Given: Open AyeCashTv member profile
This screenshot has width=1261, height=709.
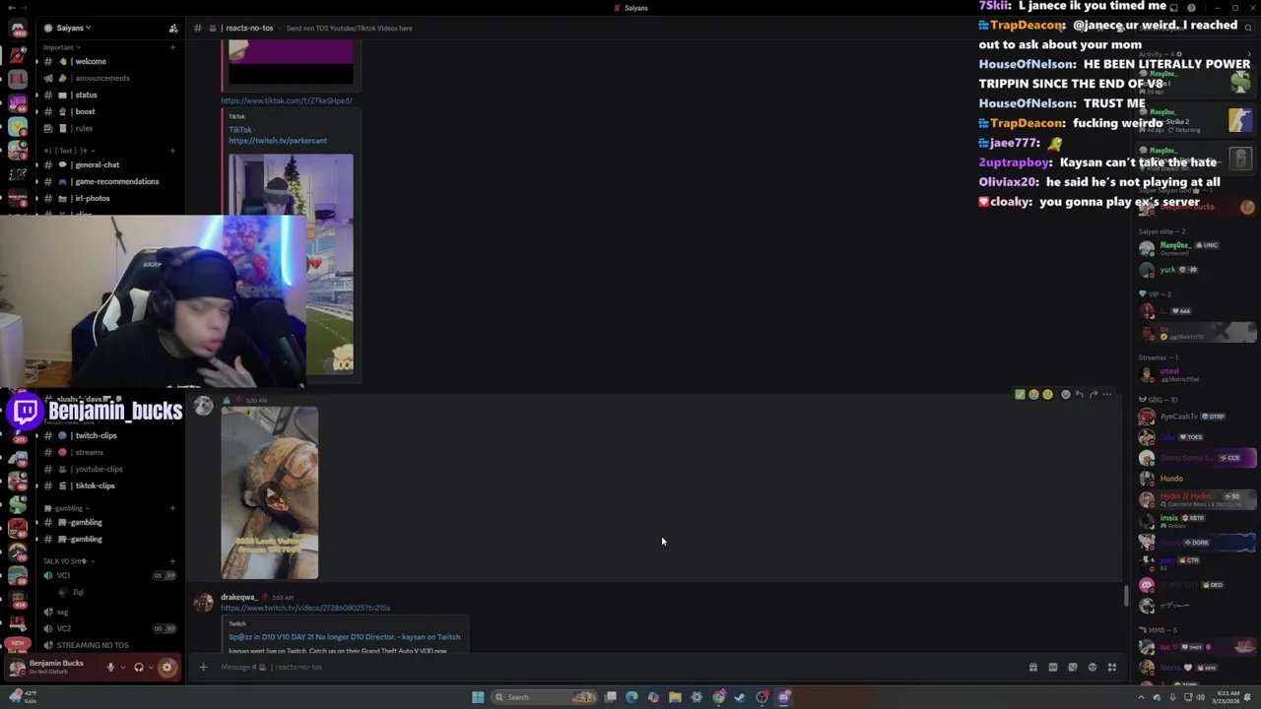Looking at the screenshot, I should 1177,417.
